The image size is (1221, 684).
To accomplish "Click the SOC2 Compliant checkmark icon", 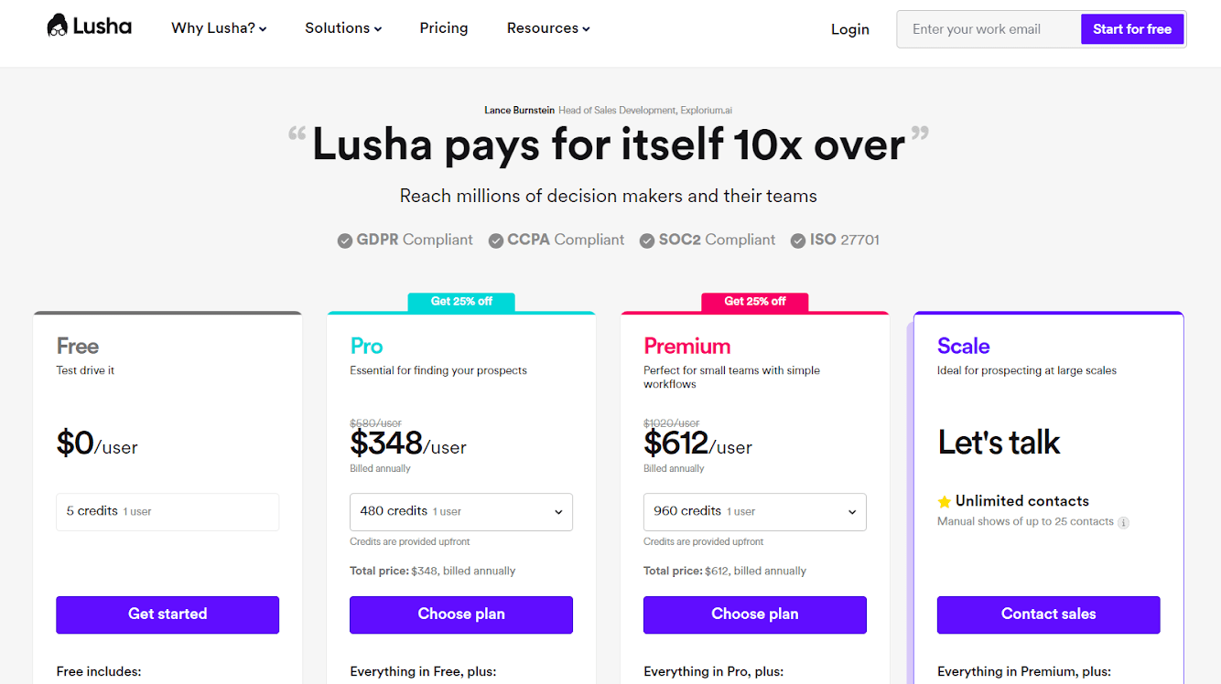I will (647, 240).
